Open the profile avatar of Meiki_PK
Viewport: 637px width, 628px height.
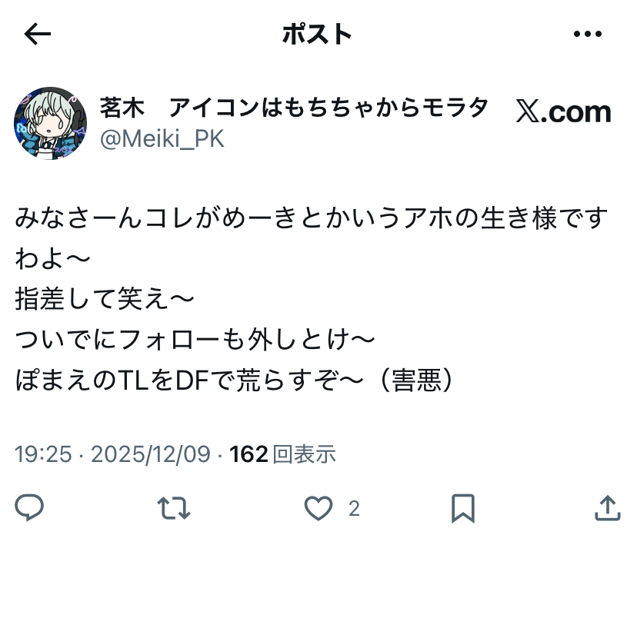click(50, 123)
